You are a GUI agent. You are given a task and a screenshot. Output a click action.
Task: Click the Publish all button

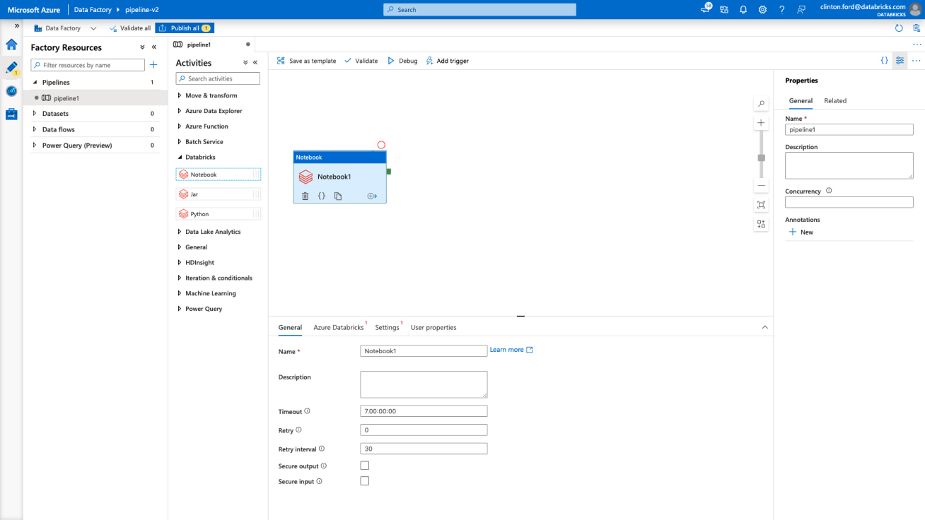point(185,28)
